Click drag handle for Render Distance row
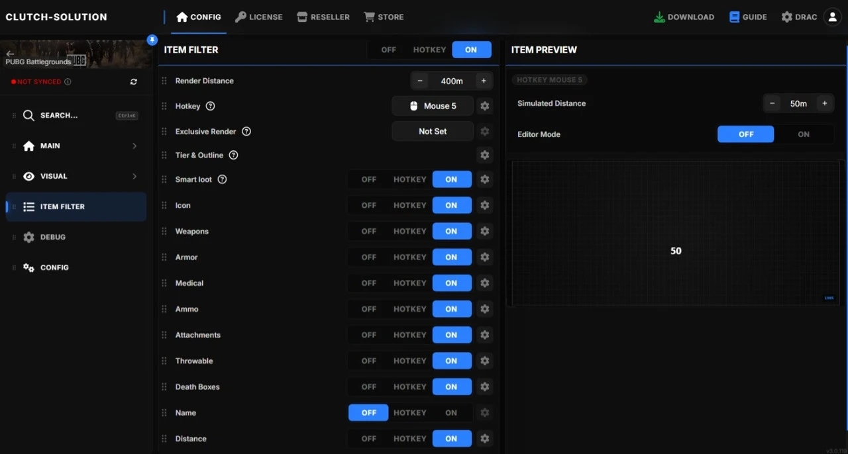The width and height of the screenshot is (848, 454). point(164,81)
